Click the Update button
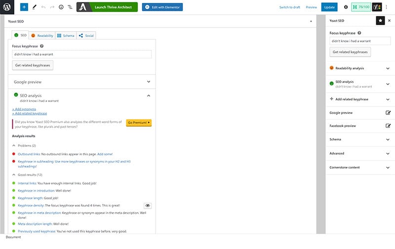This screenshot has width=395, height=249. (329, 7)
